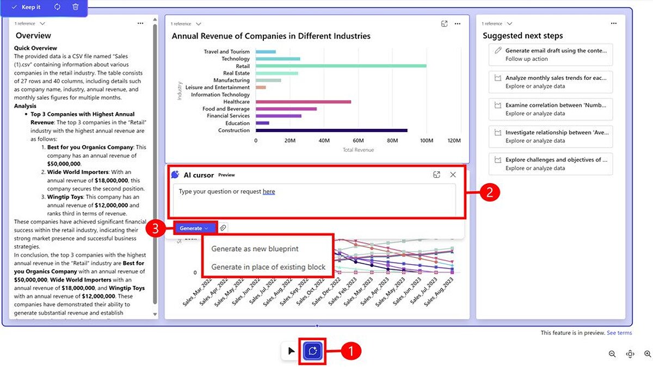This screenshot has height=367, width=653.
Task: Click the attach paperclip icon
Action: point(223,228)
